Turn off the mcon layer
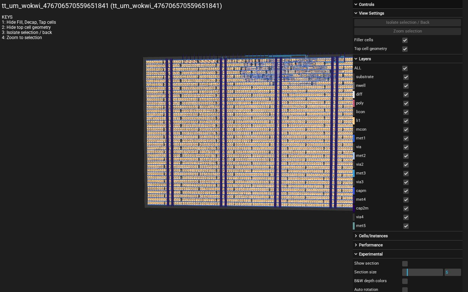Screen dimensions: 468x292 tap(406, 130)
